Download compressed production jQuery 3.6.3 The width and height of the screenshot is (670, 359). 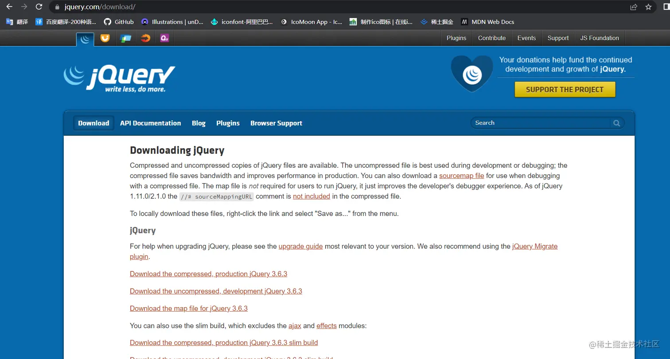208,274
